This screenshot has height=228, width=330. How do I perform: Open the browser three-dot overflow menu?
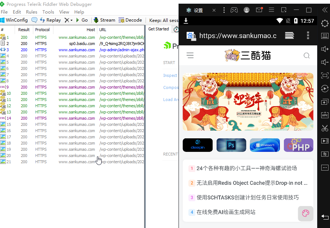(308, 35)
